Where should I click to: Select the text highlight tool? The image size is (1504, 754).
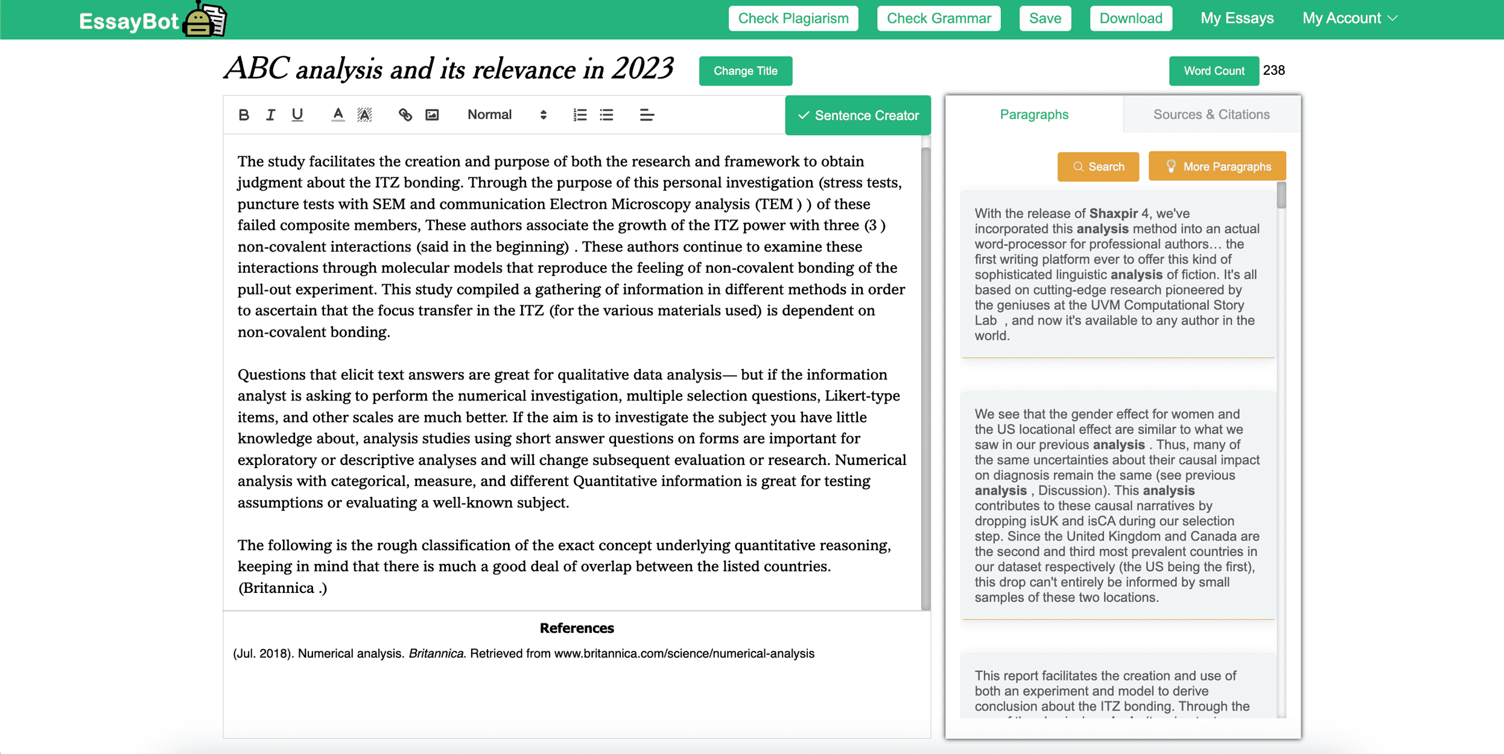pyautogui.click(x=363, y=115)
